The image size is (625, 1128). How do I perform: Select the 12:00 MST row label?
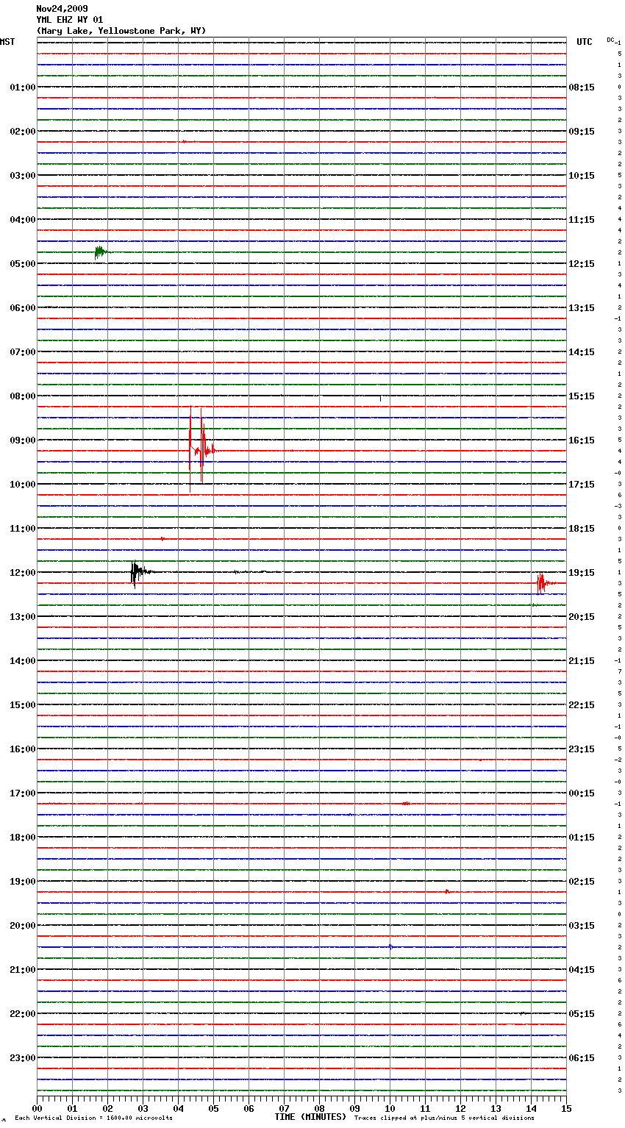(23, 573)
